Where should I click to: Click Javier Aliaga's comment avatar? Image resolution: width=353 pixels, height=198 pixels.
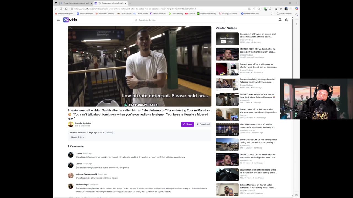[x=71, y=186]
